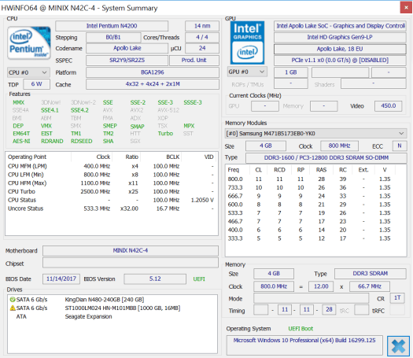Click the memory clock 800.0 MHz field
413x358 pixels.
click(274, 286)
